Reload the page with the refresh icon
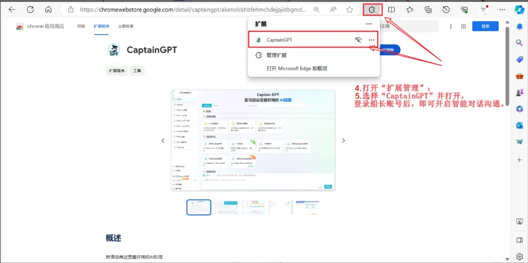The height and width of the screenshot is (263, 528). click(x=30, y=10)
